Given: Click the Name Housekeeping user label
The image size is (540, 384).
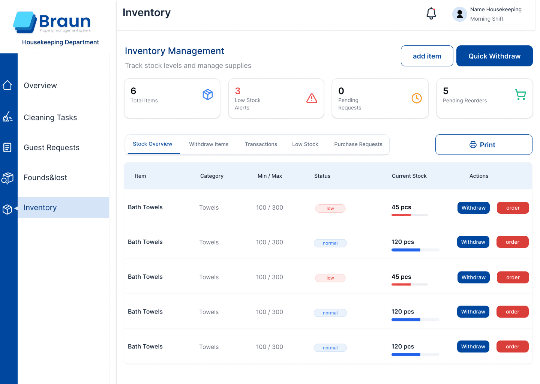Looking at the screenshot, I should 496,9.
